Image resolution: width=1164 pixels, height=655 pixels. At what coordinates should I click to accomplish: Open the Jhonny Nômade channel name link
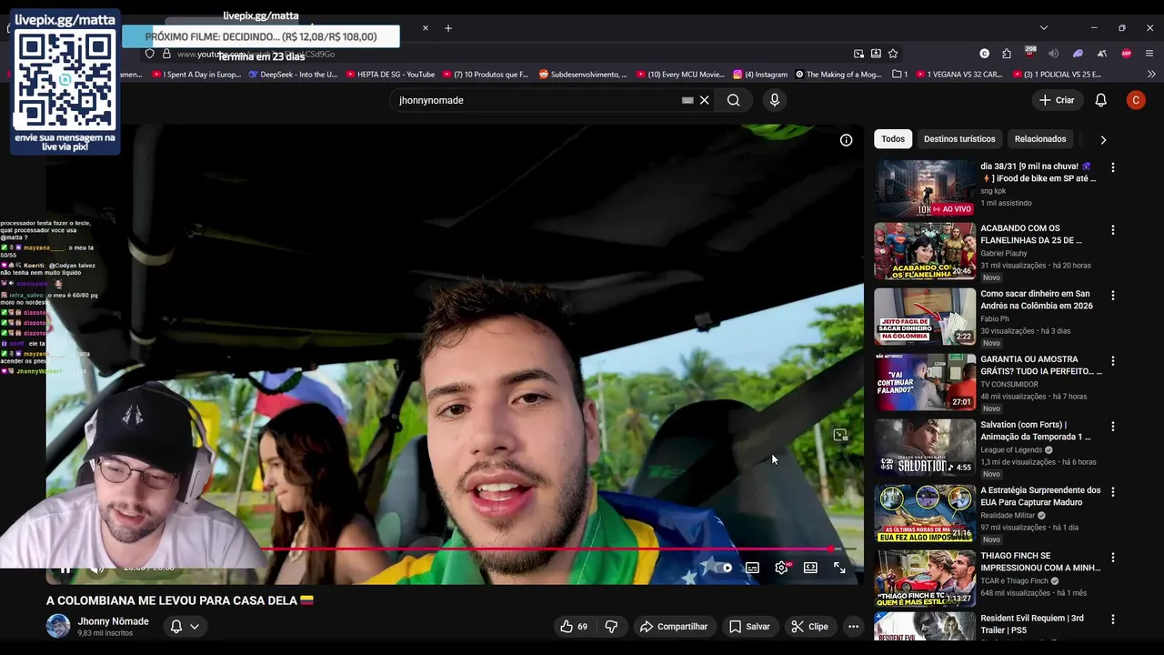pos(114,621)
